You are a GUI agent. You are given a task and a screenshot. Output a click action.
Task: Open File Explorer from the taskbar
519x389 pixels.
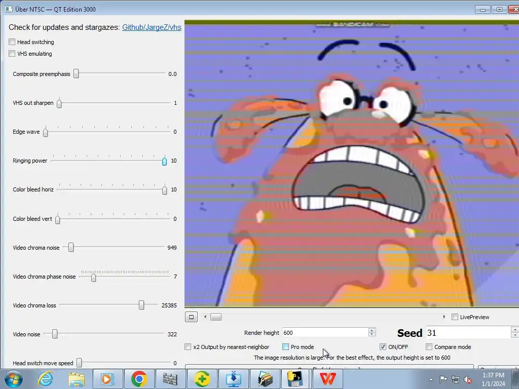pyautogui.click(x=77, y=379)
